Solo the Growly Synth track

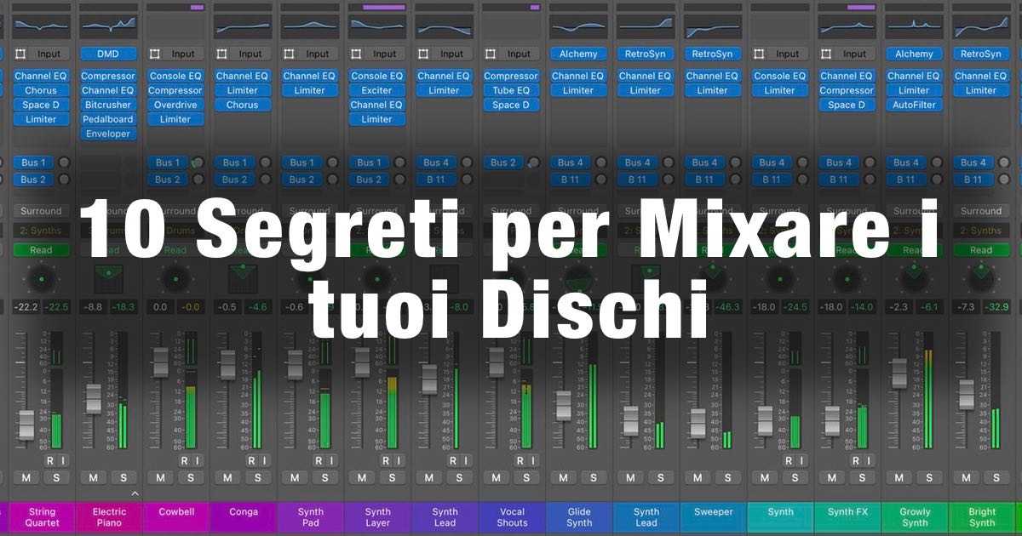[929, 477]
